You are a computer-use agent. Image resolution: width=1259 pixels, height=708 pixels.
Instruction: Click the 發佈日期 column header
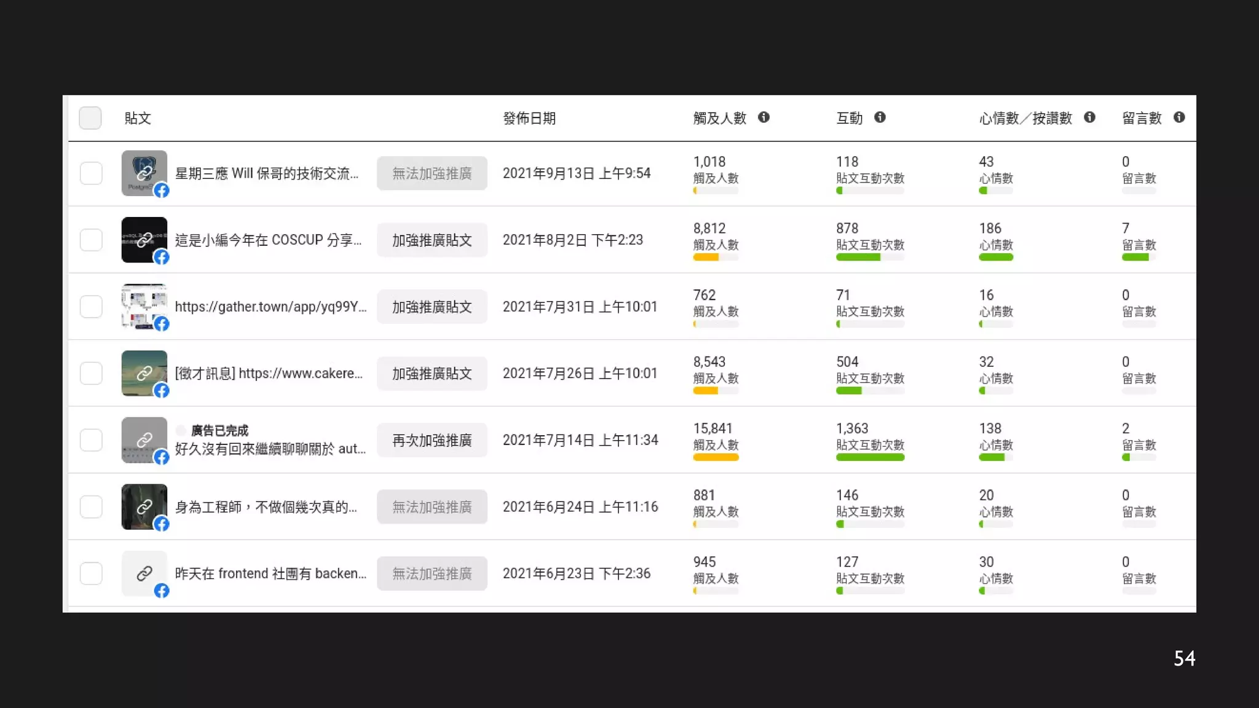tap(529, 118)
